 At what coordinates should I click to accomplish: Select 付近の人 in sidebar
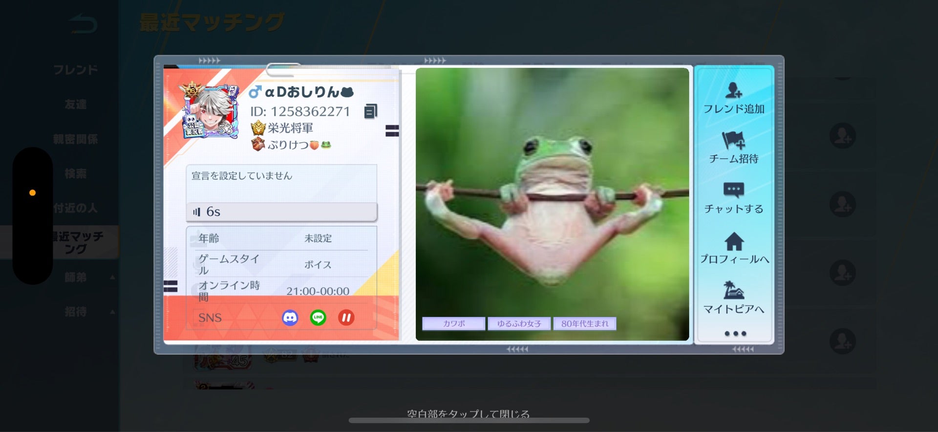click(76, 208)
